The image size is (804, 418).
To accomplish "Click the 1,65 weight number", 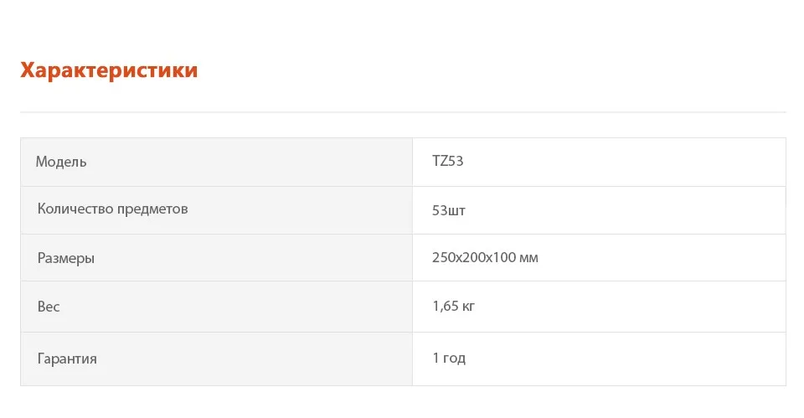I will click(444, 306).
